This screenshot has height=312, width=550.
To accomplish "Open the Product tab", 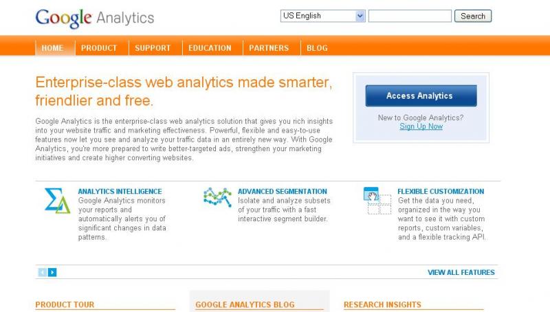I will point(99,48).
